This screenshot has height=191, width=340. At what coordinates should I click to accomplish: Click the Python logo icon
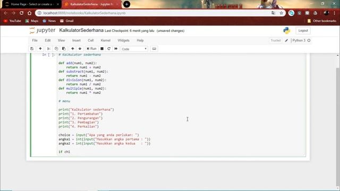point(287,31)
